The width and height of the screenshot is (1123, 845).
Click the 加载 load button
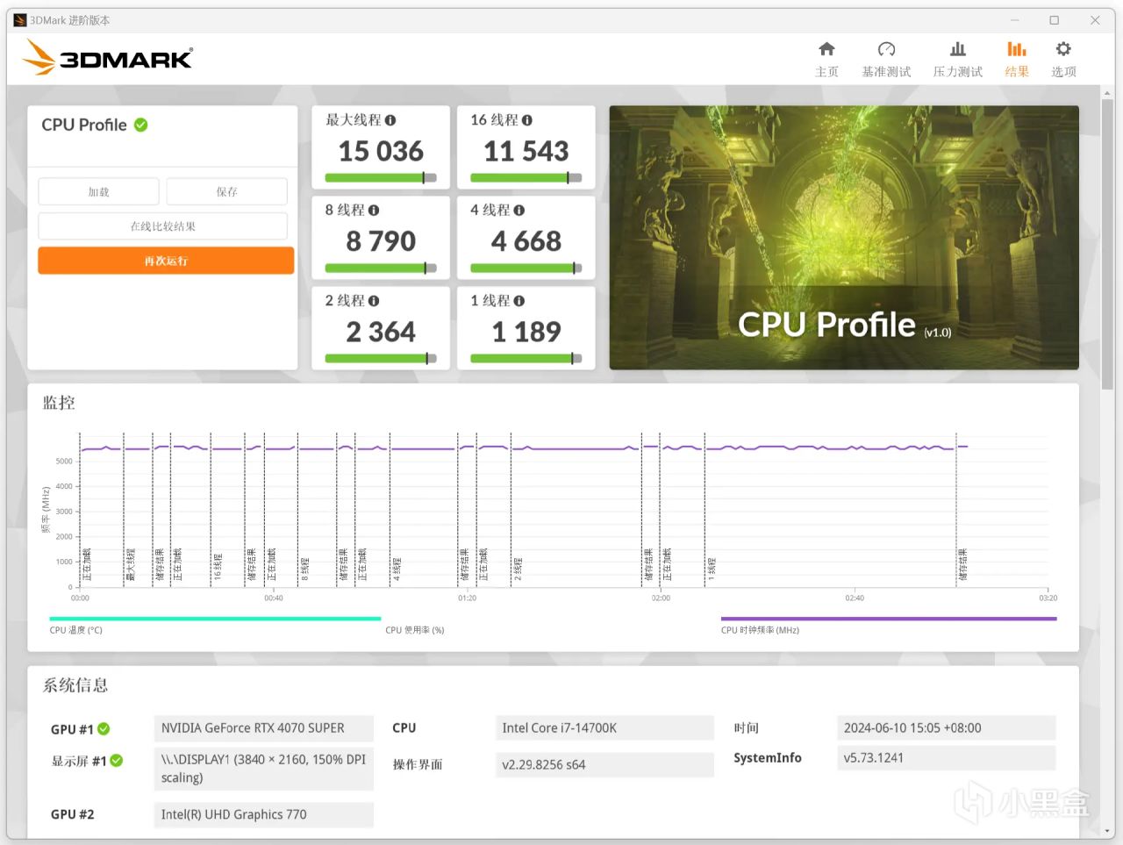[98, 191]
